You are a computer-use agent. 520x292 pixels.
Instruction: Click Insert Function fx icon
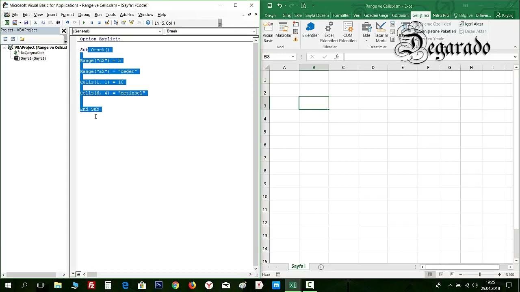tap(337, 57)
